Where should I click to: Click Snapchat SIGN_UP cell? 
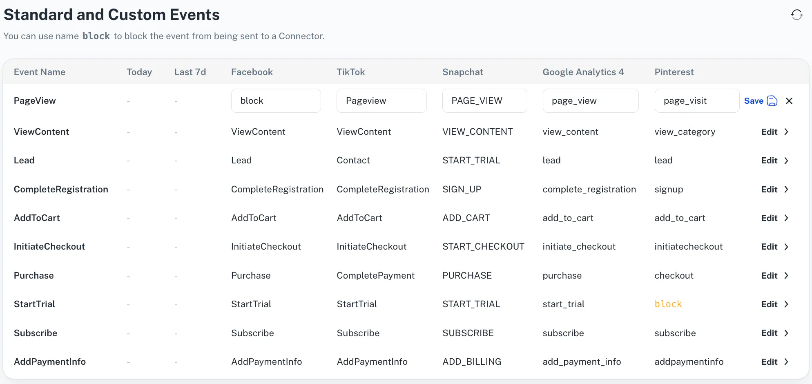tap(462, 189)
